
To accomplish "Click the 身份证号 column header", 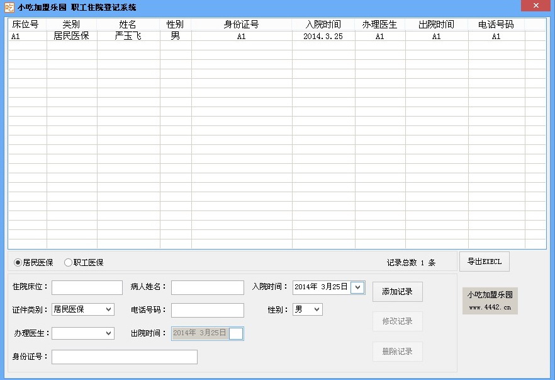I will 242,25.
